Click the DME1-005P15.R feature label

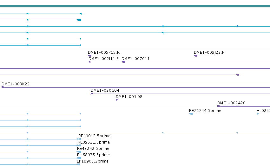coord(104,52)
